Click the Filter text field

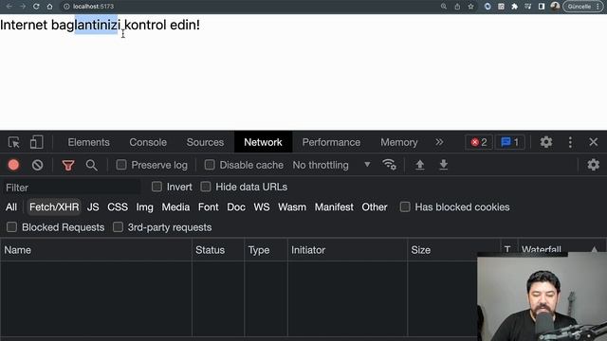(x=72, y=188)
